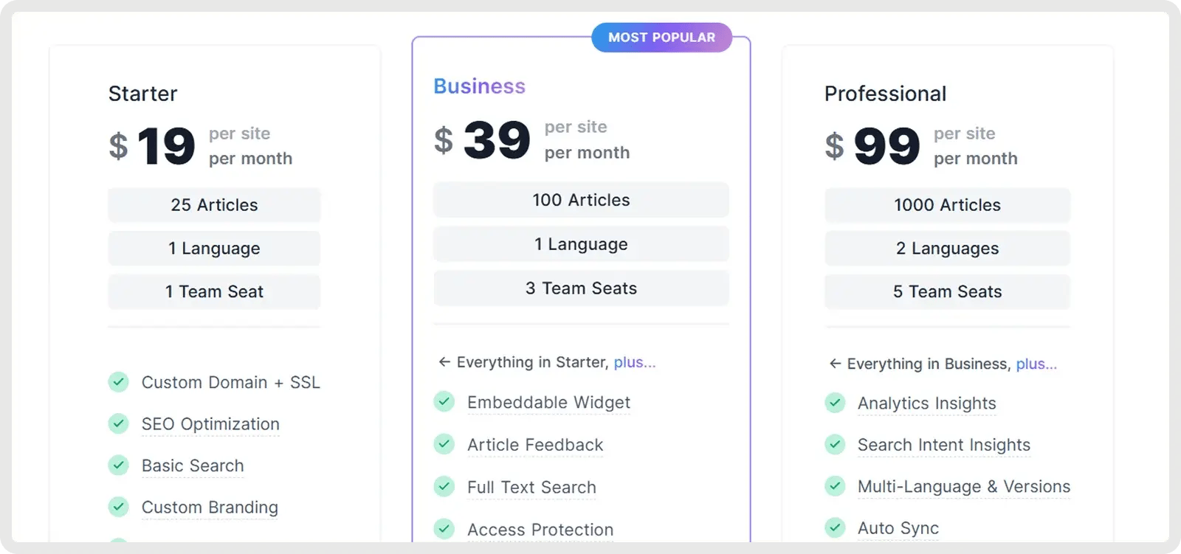The image size is (1181, 554).
Task: Click the Most Popular badge
Action: (x=661, y=38)
